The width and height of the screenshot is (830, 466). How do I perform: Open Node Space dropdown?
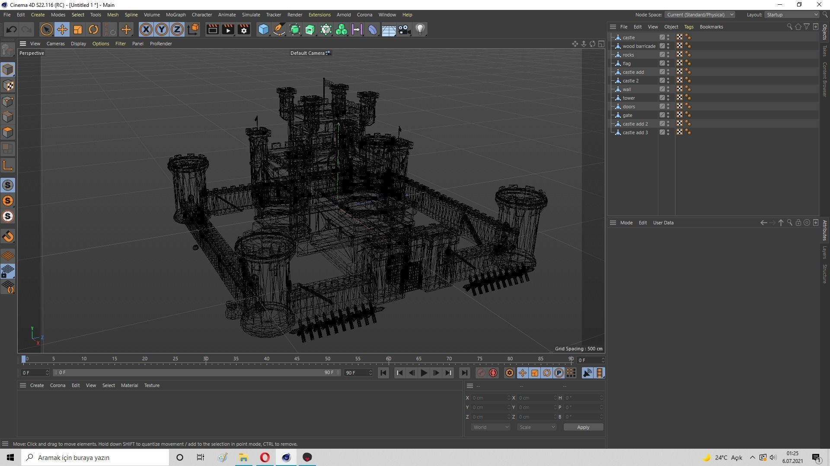click(x=699, y=15)
